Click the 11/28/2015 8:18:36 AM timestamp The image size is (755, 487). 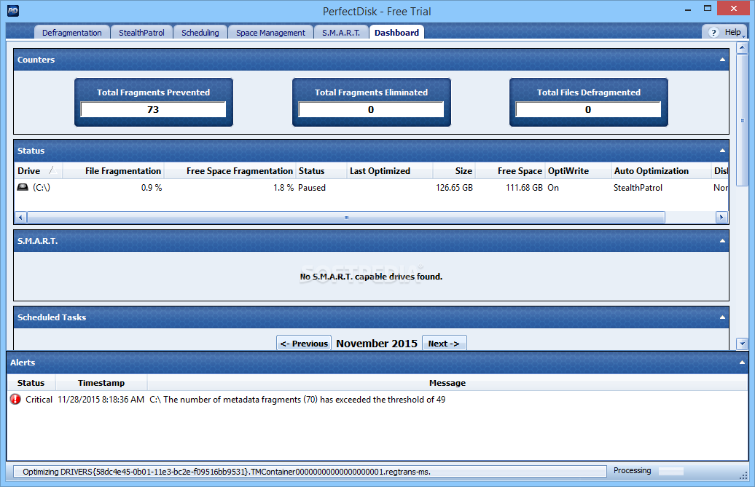(x=101, y=400)
